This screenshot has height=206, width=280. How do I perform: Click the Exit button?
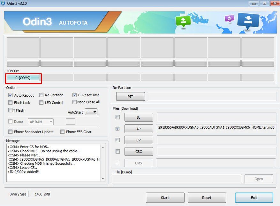click(254, 198)
